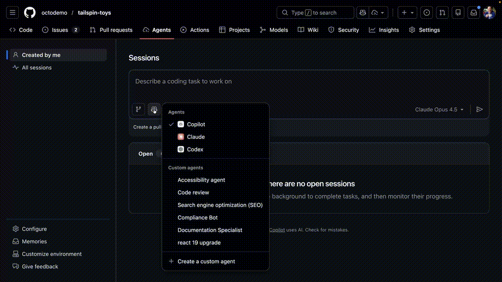This screenshot has height=282, width=502.
Task: Open the All sessions sidebar item
Action: tap(37, 67)
